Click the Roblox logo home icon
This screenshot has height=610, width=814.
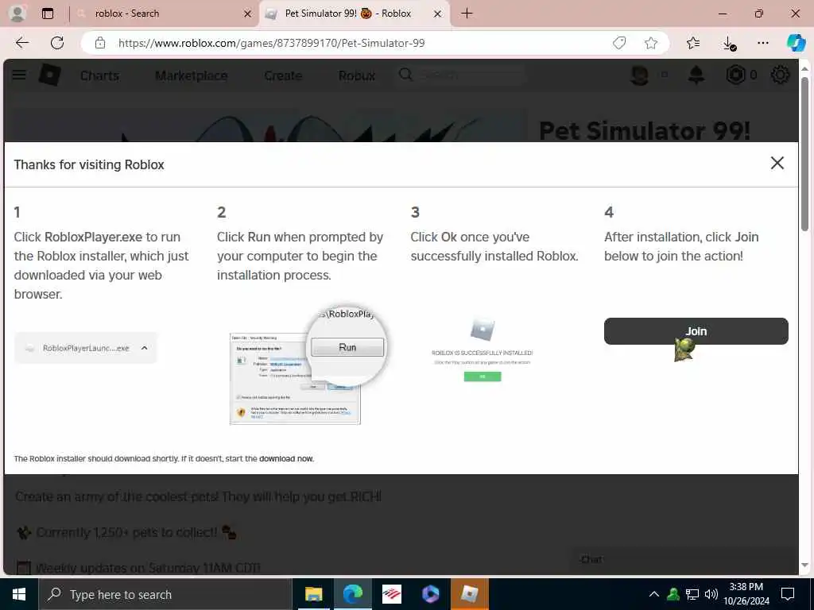coord(50,75)
